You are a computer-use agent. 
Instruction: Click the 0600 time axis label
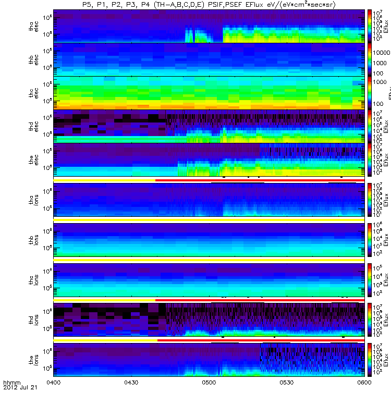[x=364, y=383]
